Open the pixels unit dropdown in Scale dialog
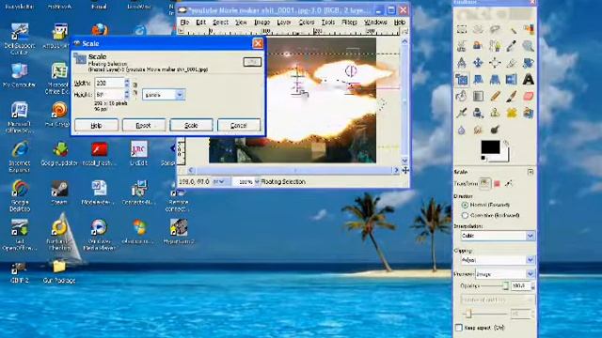Image resolution: width=602 pixels, height=338 pixels. [x=164, y=95]
